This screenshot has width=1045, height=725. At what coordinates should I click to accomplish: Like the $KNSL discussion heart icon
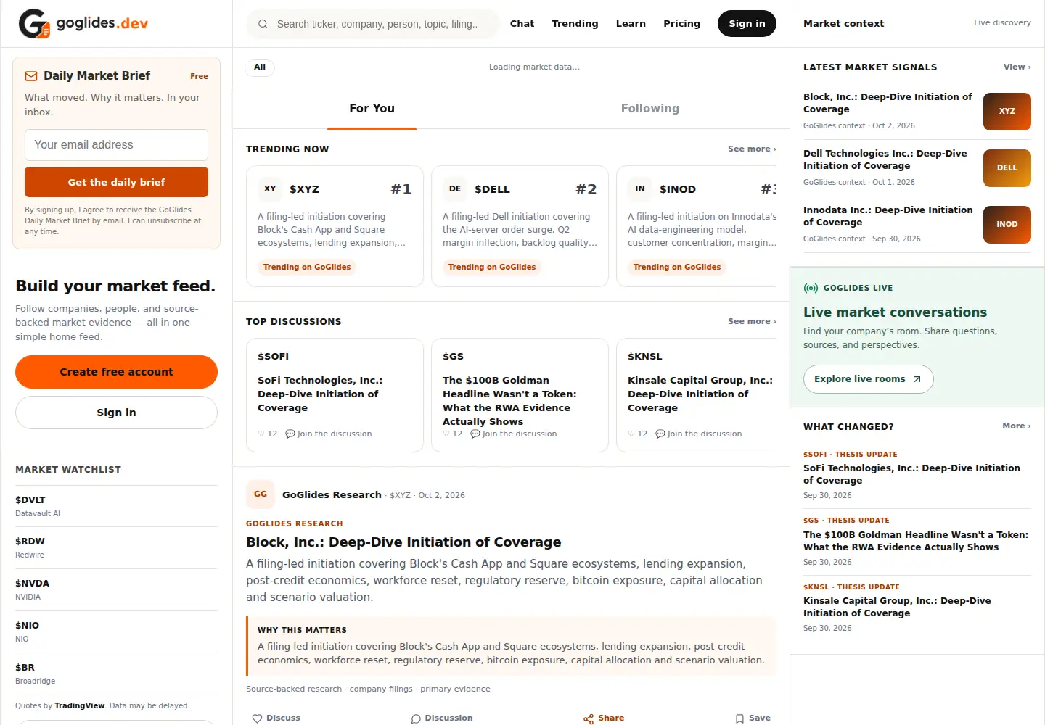(x=631, y=434)
